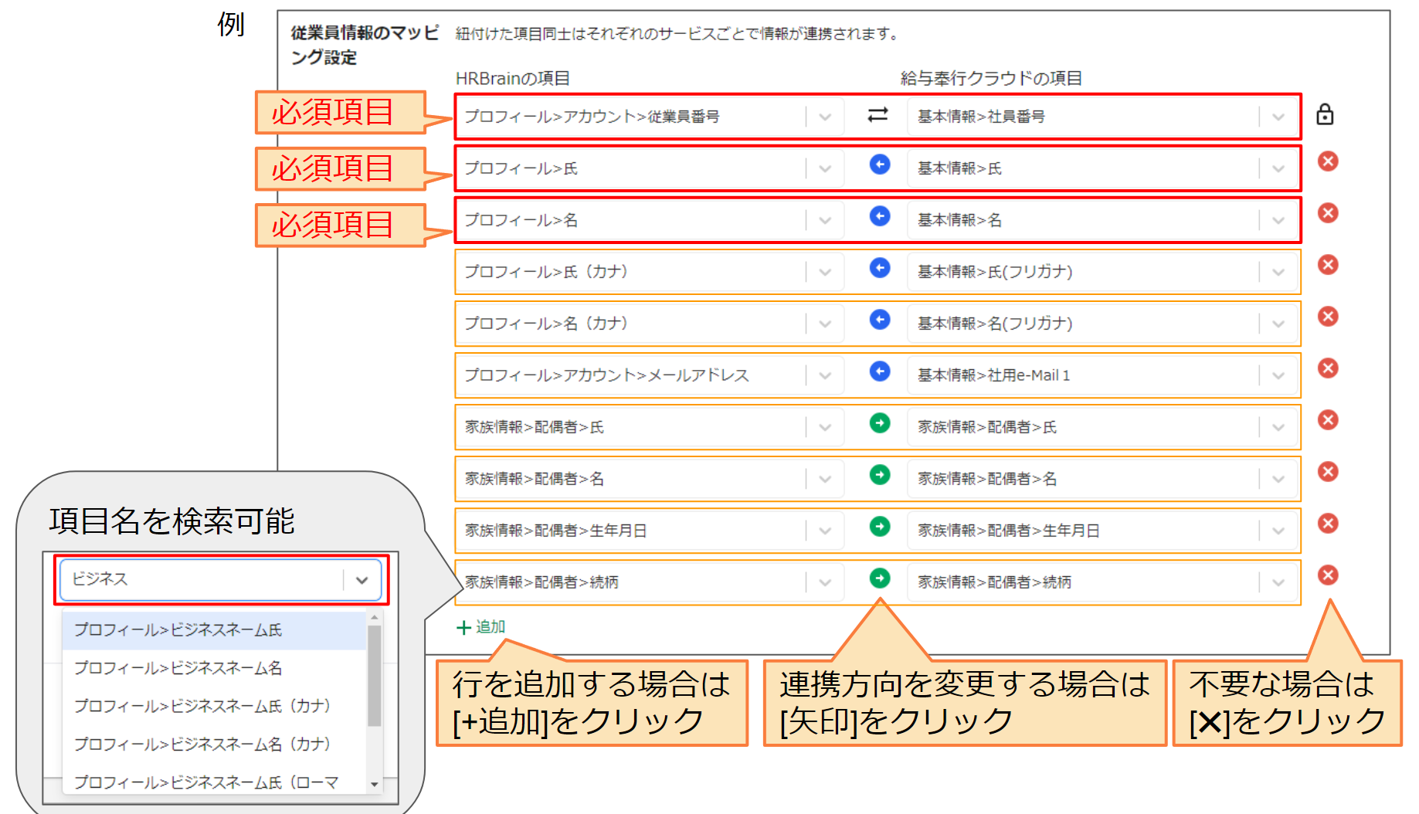Click the lock icon beside 社員番号 row
Screen dimensions: 1419x814
[1325, 114]
